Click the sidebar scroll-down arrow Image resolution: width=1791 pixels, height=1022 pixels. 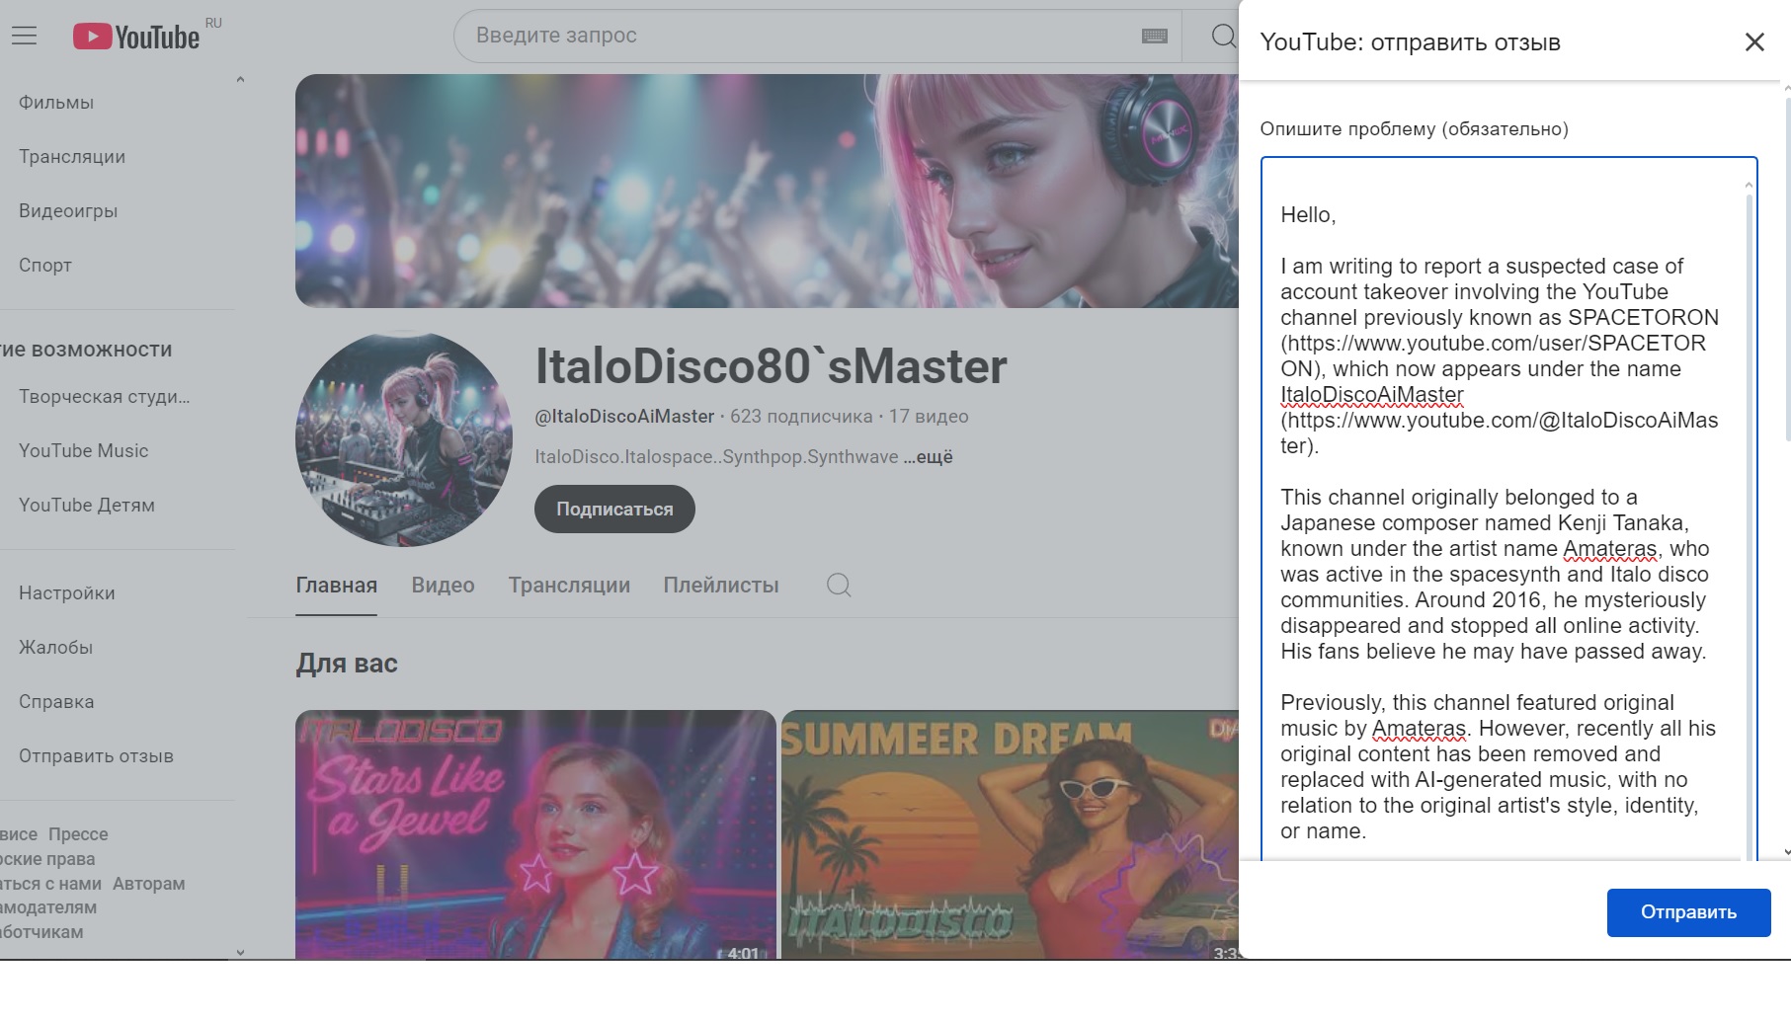[x=240, y=953]
